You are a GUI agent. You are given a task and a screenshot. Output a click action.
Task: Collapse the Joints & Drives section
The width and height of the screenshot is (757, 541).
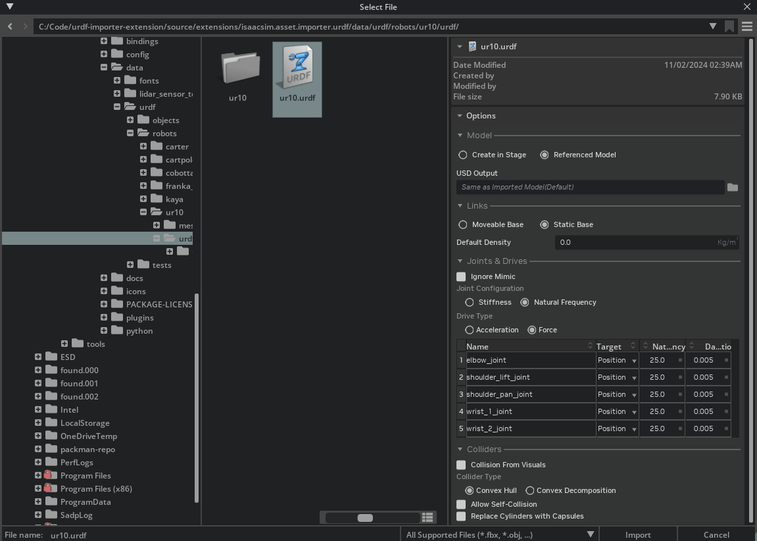[460, 261]
